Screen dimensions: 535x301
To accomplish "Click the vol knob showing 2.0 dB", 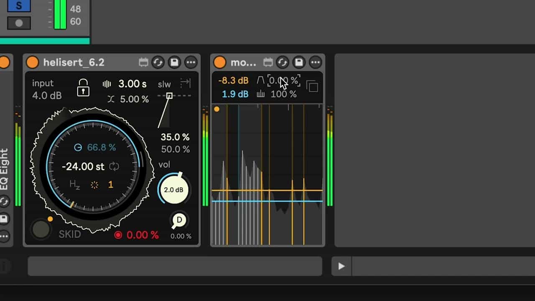I will 173,190.
